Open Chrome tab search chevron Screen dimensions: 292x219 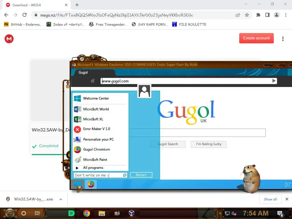[246, 4]
